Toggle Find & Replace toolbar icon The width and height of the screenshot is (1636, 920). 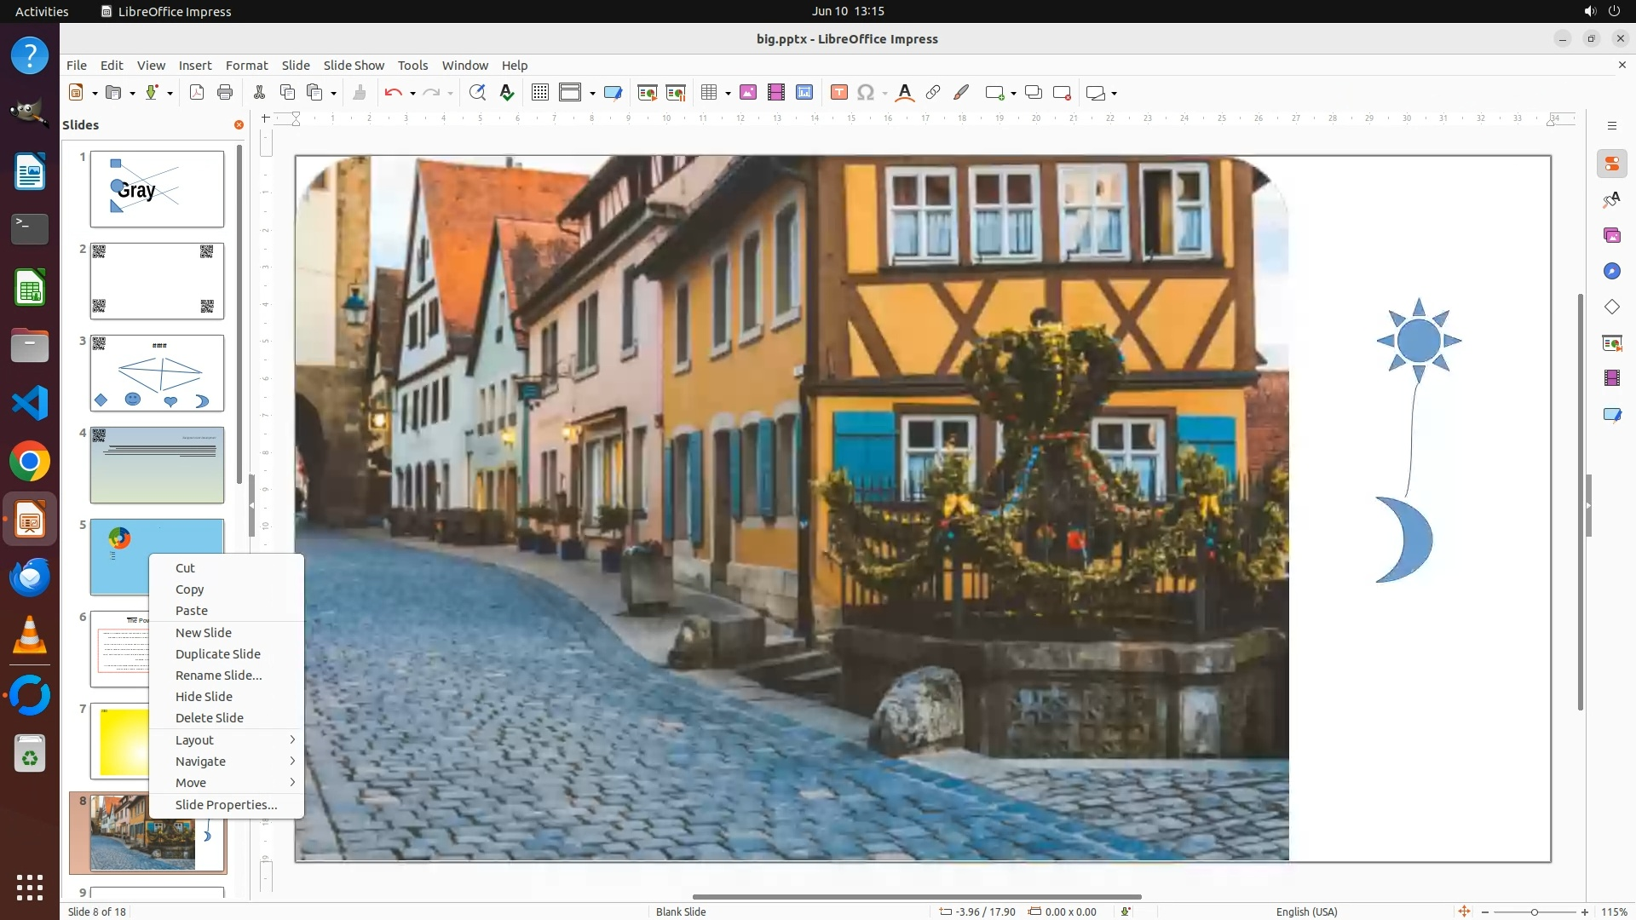477,93
